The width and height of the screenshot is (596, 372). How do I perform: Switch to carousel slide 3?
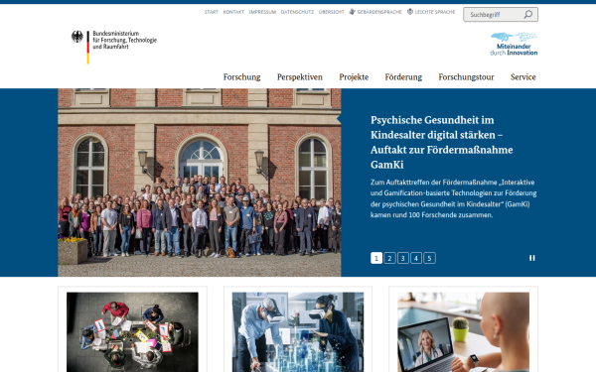click(403, 258)
